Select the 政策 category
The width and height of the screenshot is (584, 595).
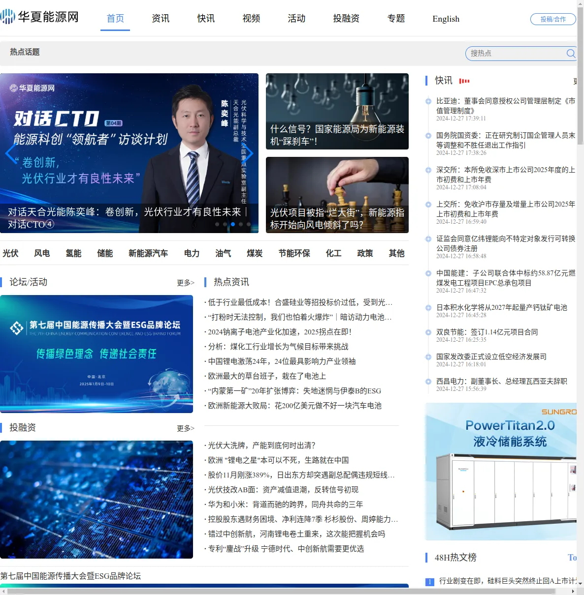(x=365, y=253)
